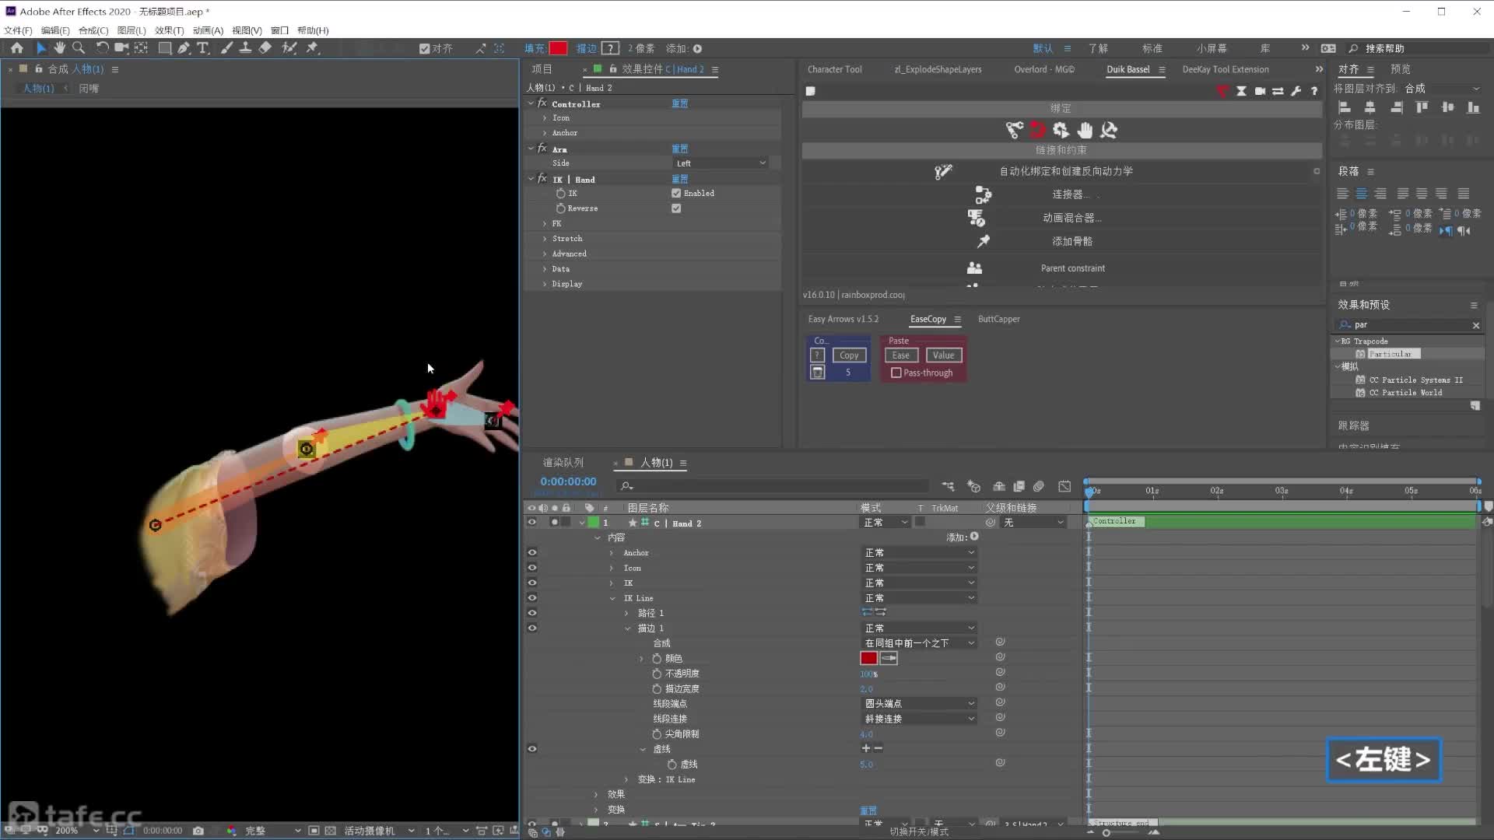Click add fill/stroke round button
The width and height of the screenshot is (1494, 840).
click(x=698, y=48)
